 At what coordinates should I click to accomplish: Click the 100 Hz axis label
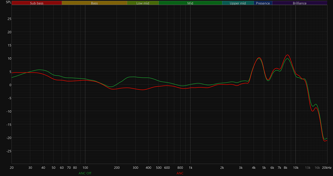(x=85, y=168)
